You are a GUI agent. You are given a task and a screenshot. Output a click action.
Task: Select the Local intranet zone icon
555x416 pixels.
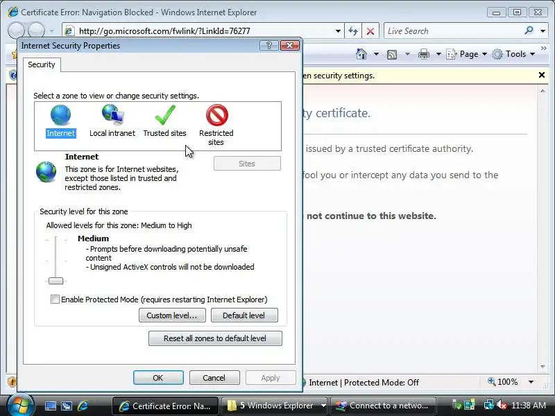(112, 115)
